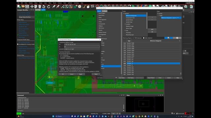Click the green Place component toolbar icon
Viewport: 211px width, 118px height.
[75, 7]
